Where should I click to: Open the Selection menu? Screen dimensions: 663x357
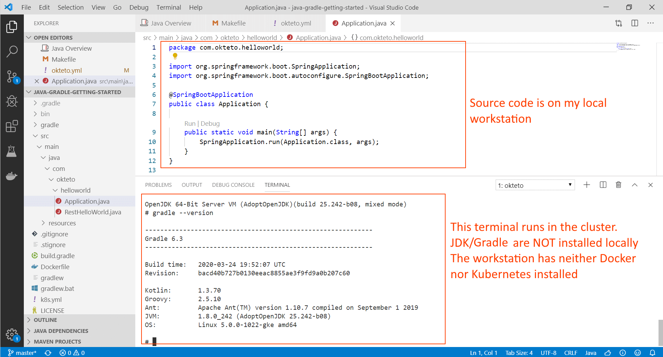click(x=70, y=7)
